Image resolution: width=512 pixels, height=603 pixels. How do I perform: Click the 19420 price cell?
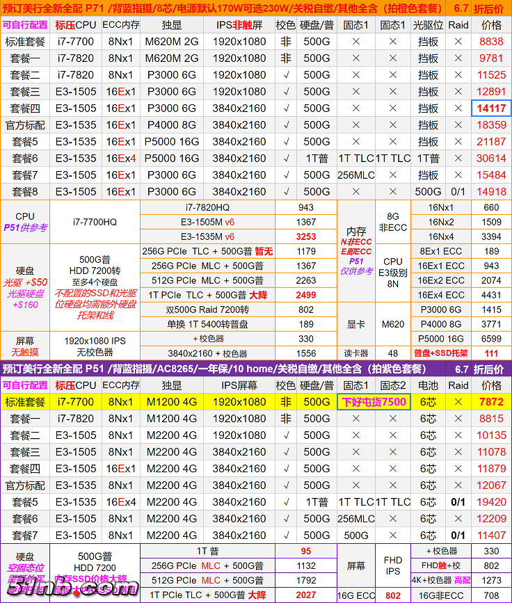[491, 501]
